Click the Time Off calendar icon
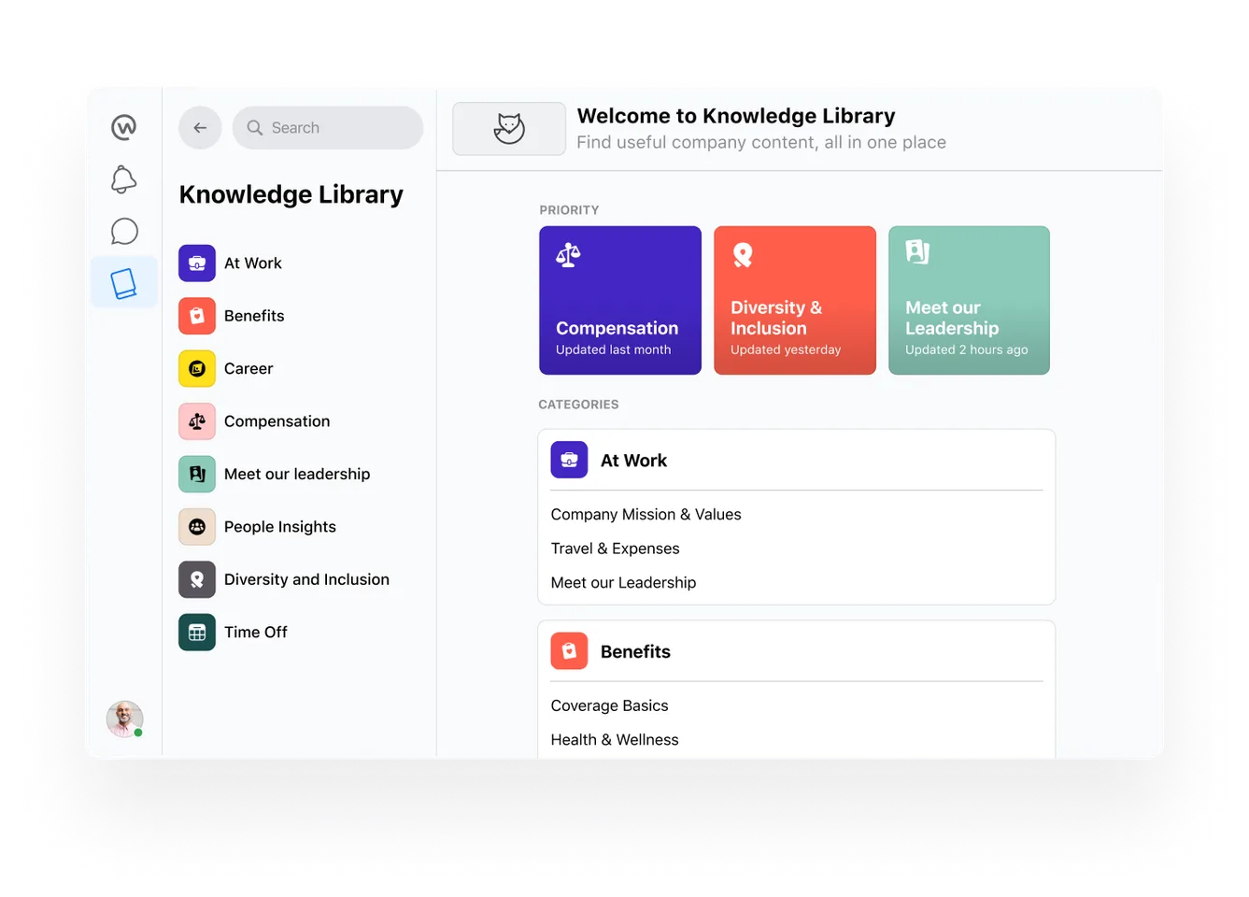 (x=197, y=633)
